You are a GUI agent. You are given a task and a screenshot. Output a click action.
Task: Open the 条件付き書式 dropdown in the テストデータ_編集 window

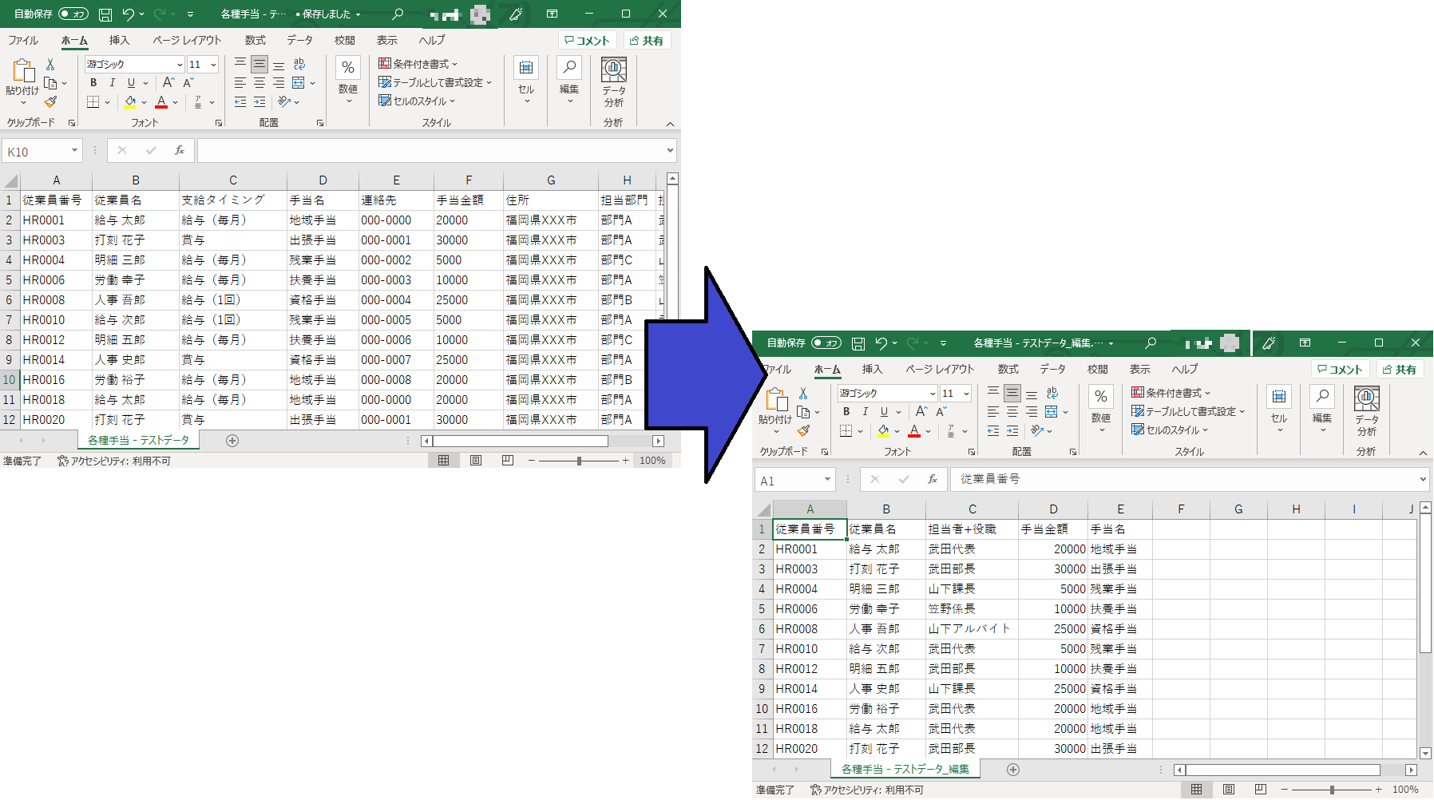1171,393
